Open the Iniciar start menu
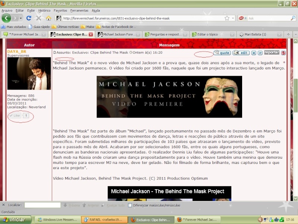 coord(16,220)
